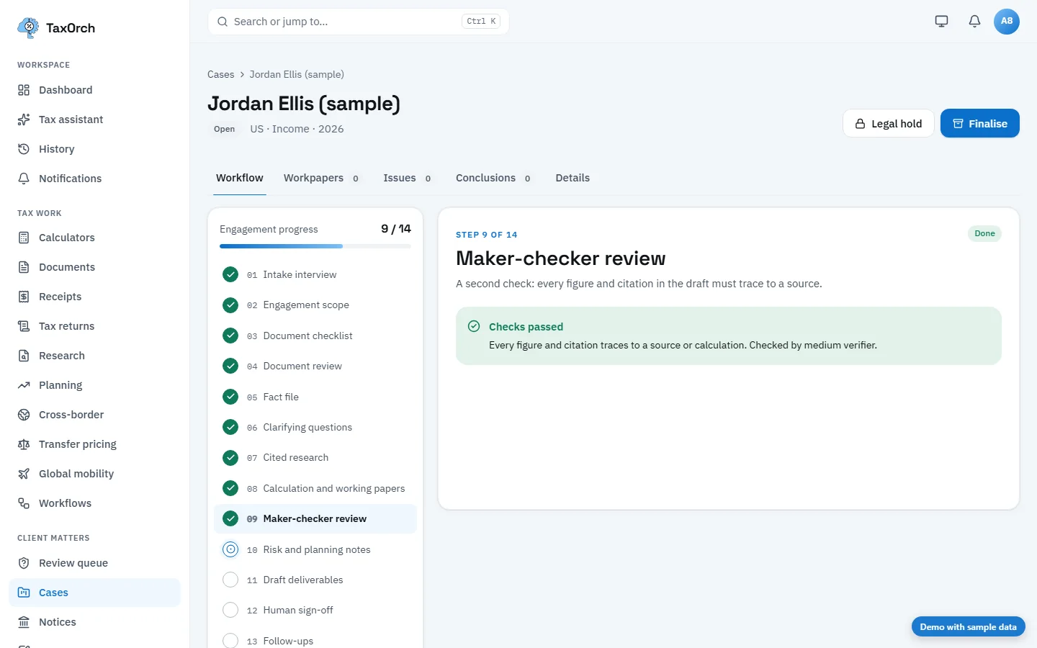Open Receipts in sidebar
Screen dimensions: 1037x648
click(94, 297)
